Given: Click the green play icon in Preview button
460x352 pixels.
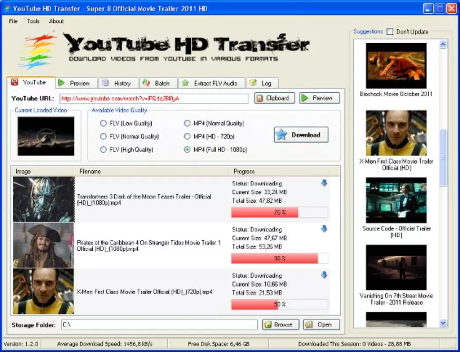Looking at the screenshot, I should coord(305,98).
